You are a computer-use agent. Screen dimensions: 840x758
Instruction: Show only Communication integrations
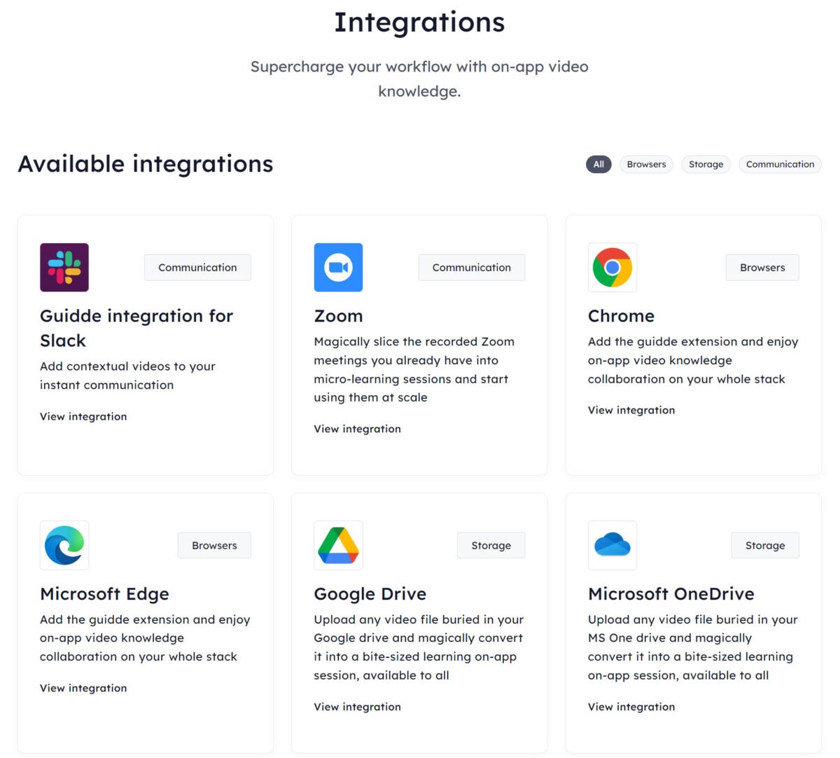tap(780, 164)
